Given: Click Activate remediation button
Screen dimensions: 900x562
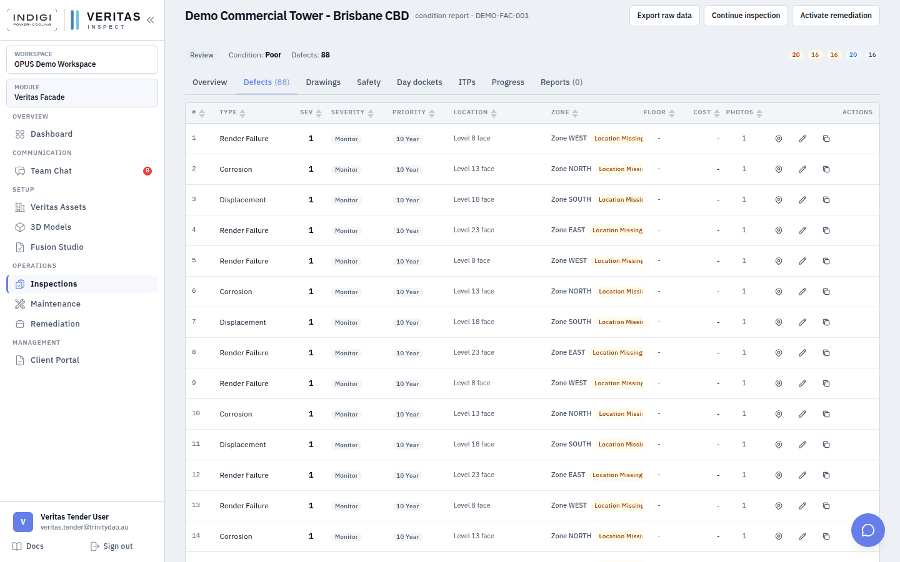Looking at the screenshot, I should [836, 16].
